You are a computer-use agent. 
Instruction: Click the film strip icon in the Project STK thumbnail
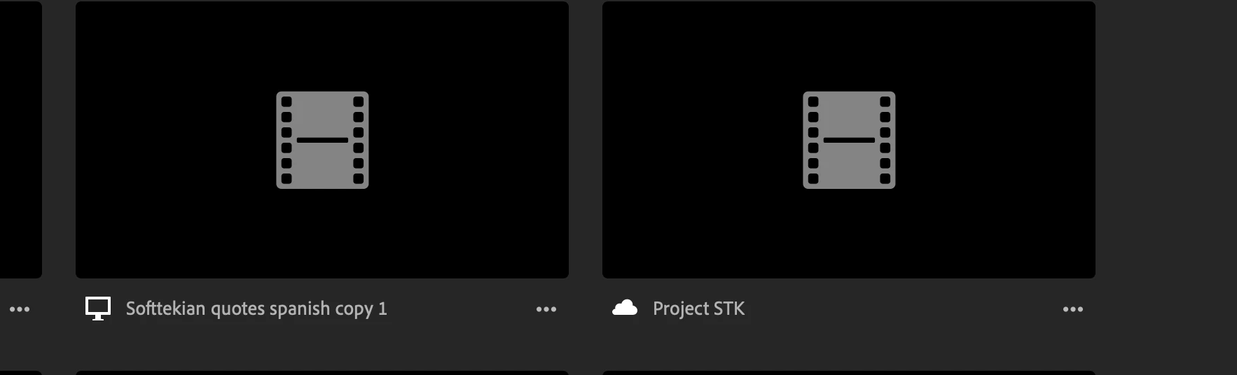tap(849, 140)
